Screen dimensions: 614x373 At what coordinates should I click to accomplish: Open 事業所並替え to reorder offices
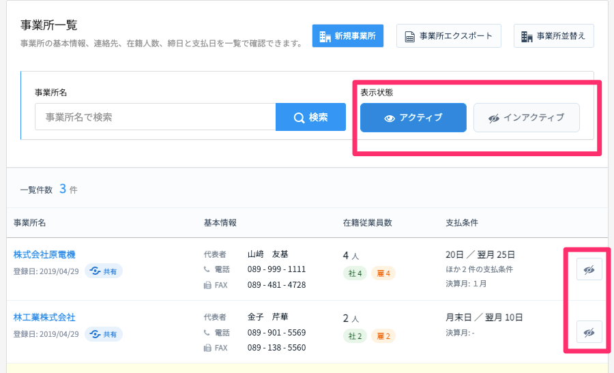553,35
